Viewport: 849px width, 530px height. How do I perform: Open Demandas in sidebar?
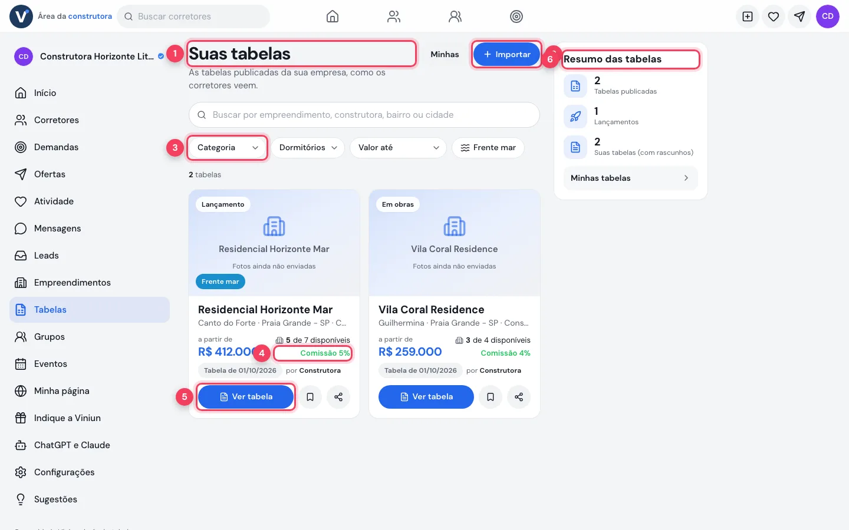[x=90, y=147]
